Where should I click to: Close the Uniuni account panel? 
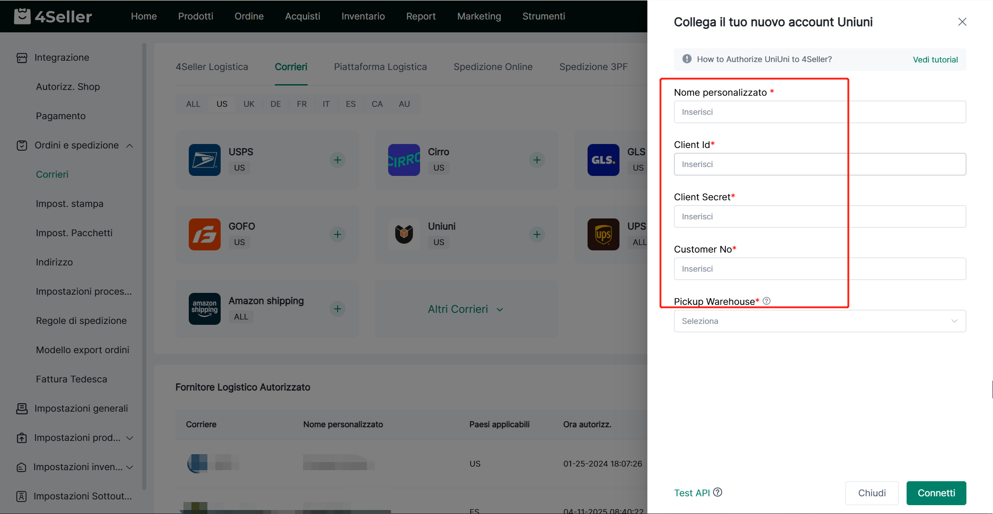pyautogui.click(x=962, y=22)
